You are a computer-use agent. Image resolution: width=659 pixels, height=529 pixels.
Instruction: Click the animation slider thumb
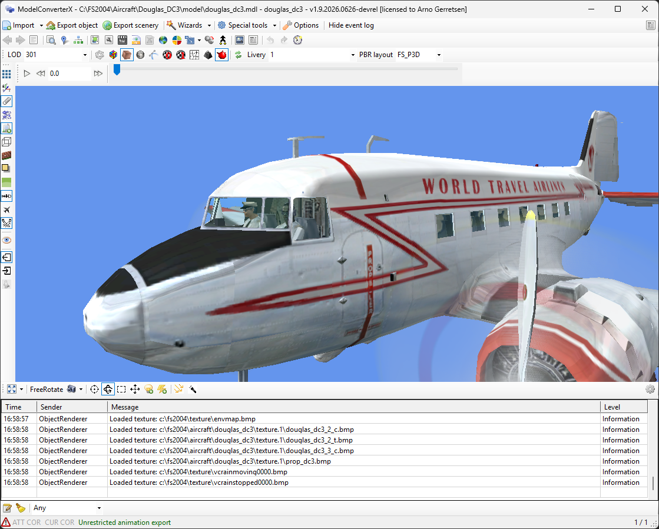tap(117, 69)
